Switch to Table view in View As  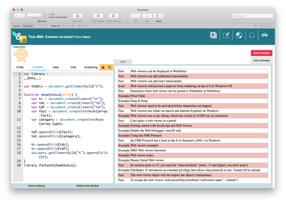click(x=73, y=26)
